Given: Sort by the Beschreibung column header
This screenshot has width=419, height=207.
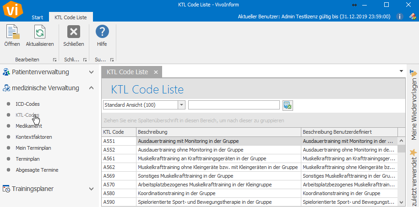Looking at the screenshot, I should (x=218, y=132).
